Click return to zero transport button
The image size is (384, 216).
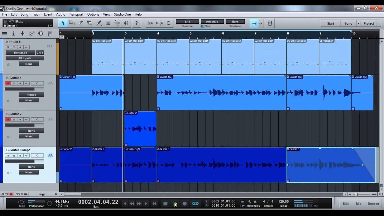click(x=154, y=203)
